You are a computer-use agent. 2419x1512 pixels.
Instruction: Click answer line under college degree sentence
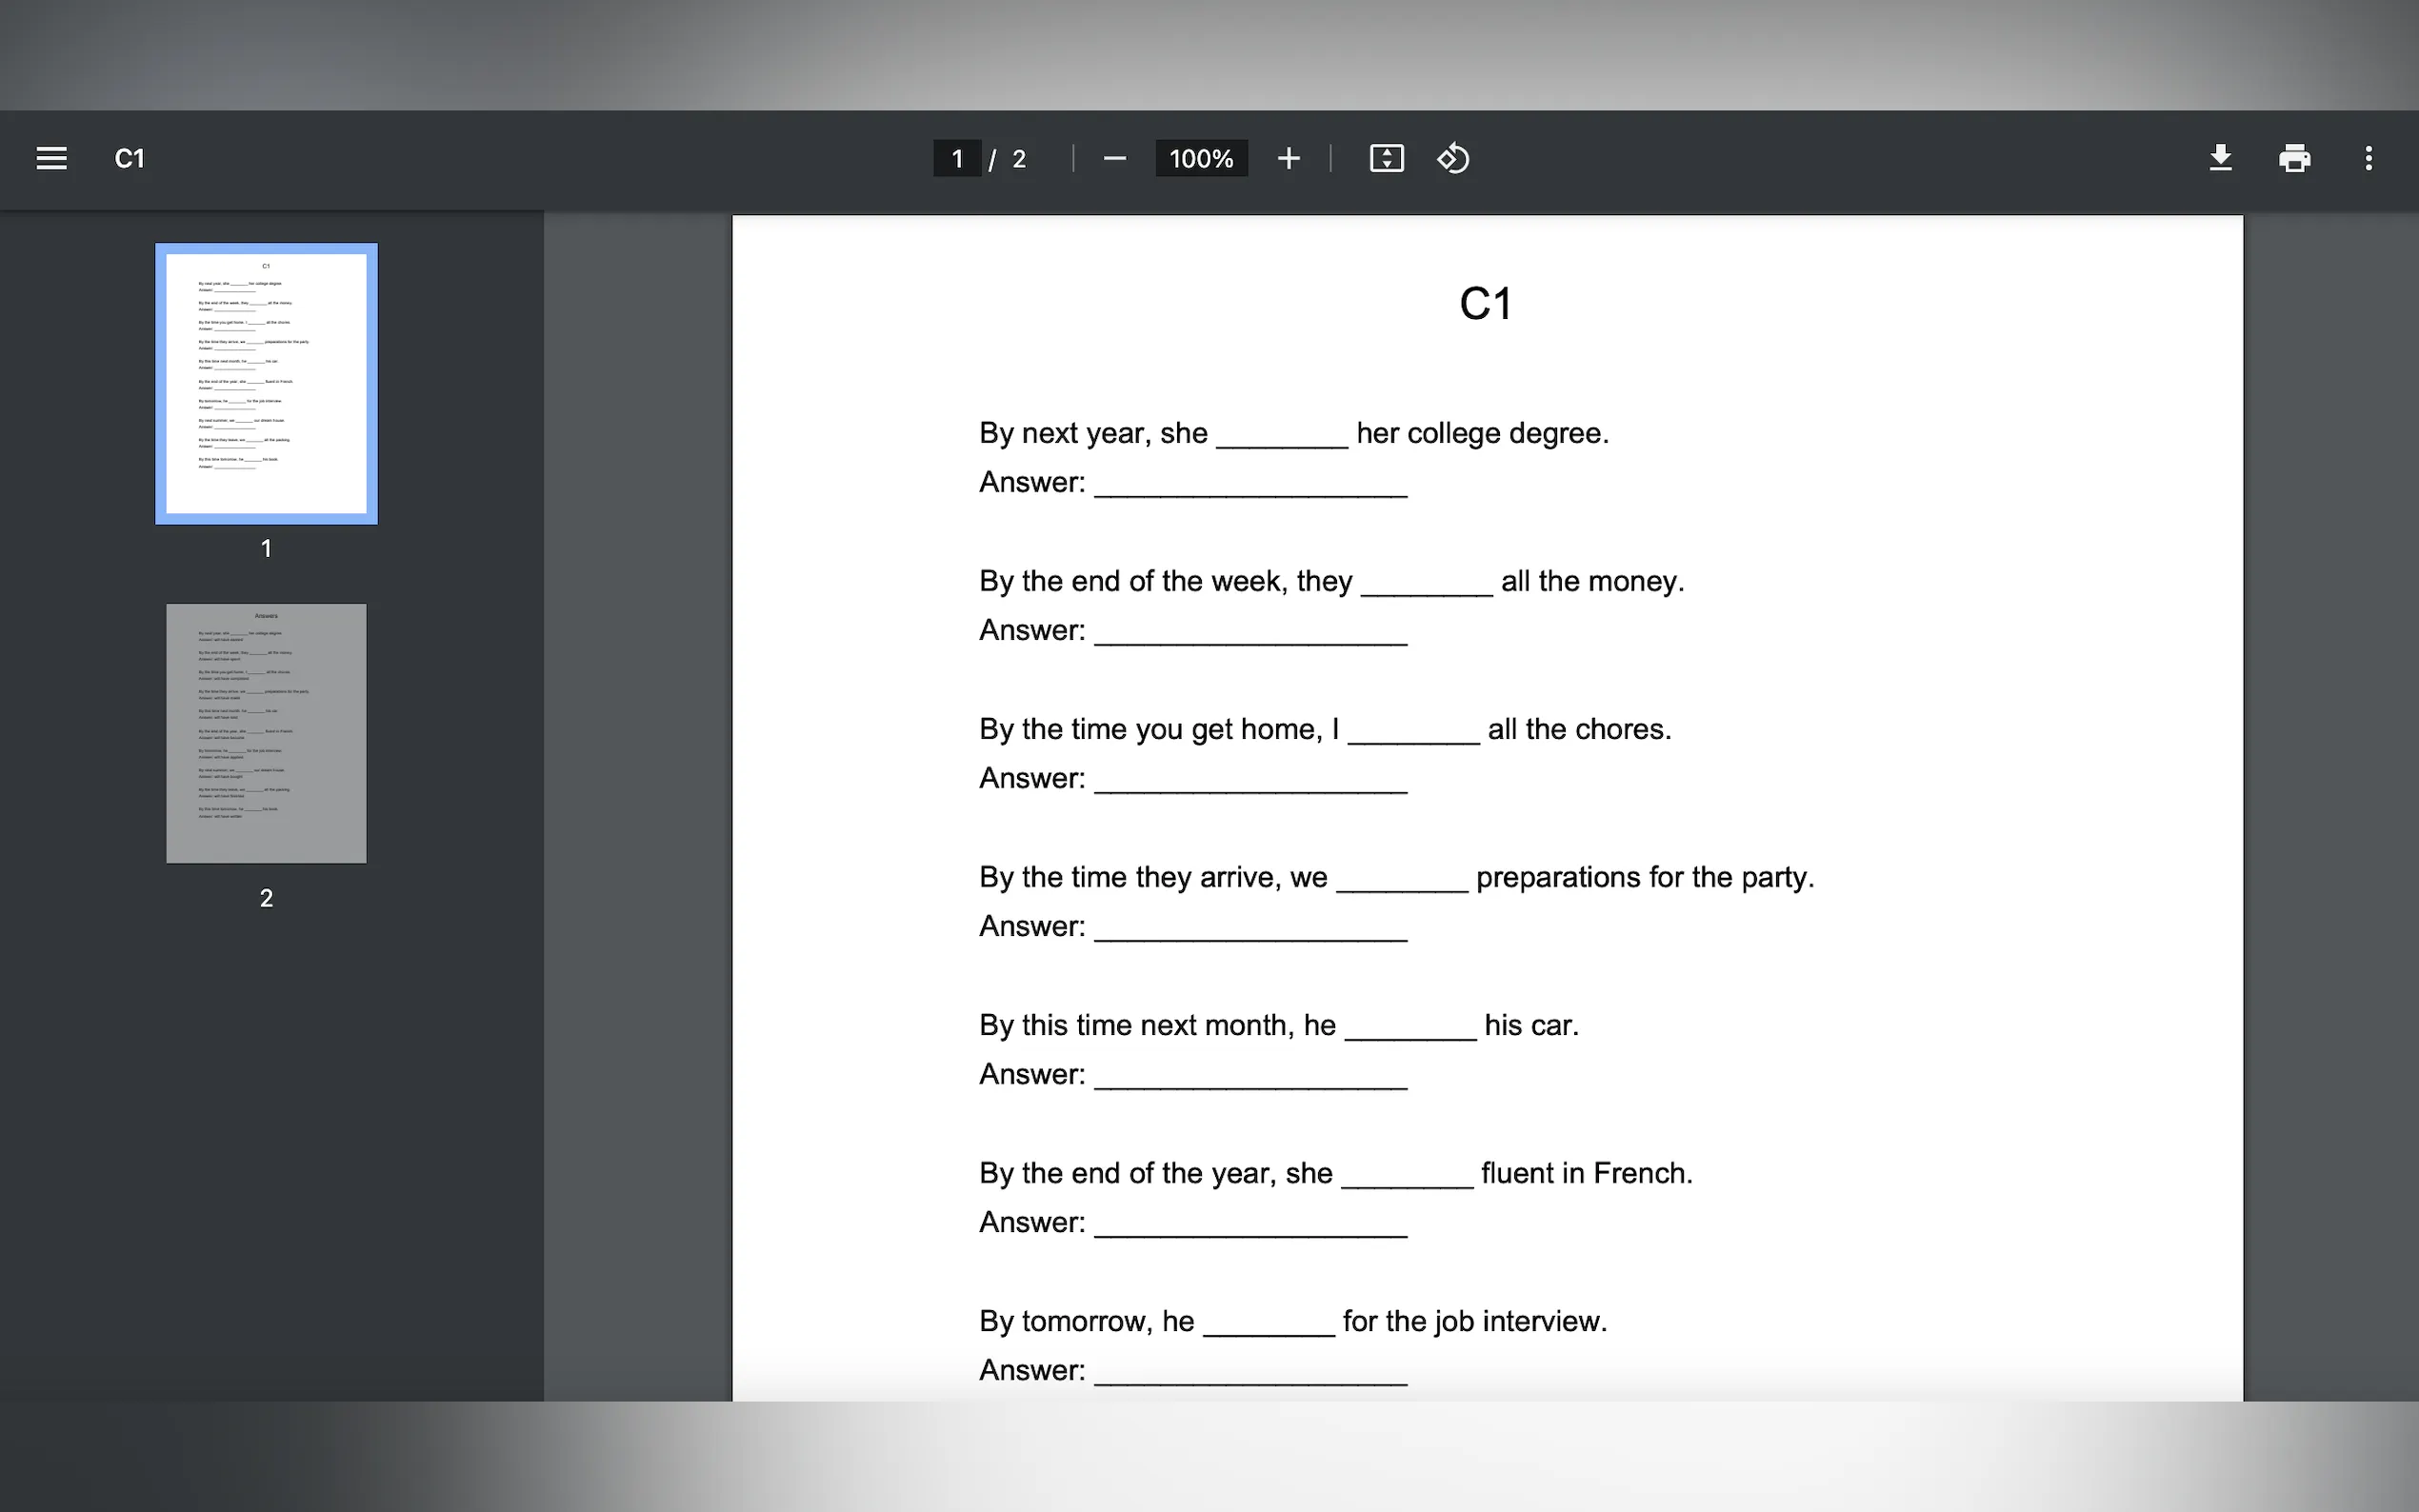1250,484
